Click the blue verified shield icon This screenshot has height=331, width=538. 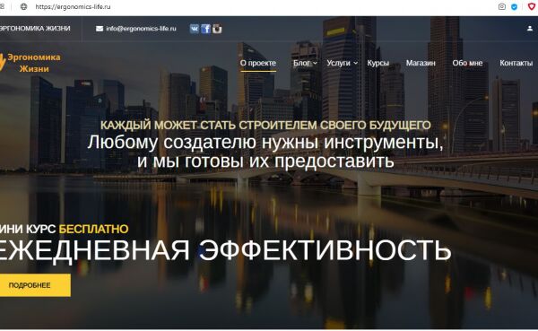pos(514,6)
